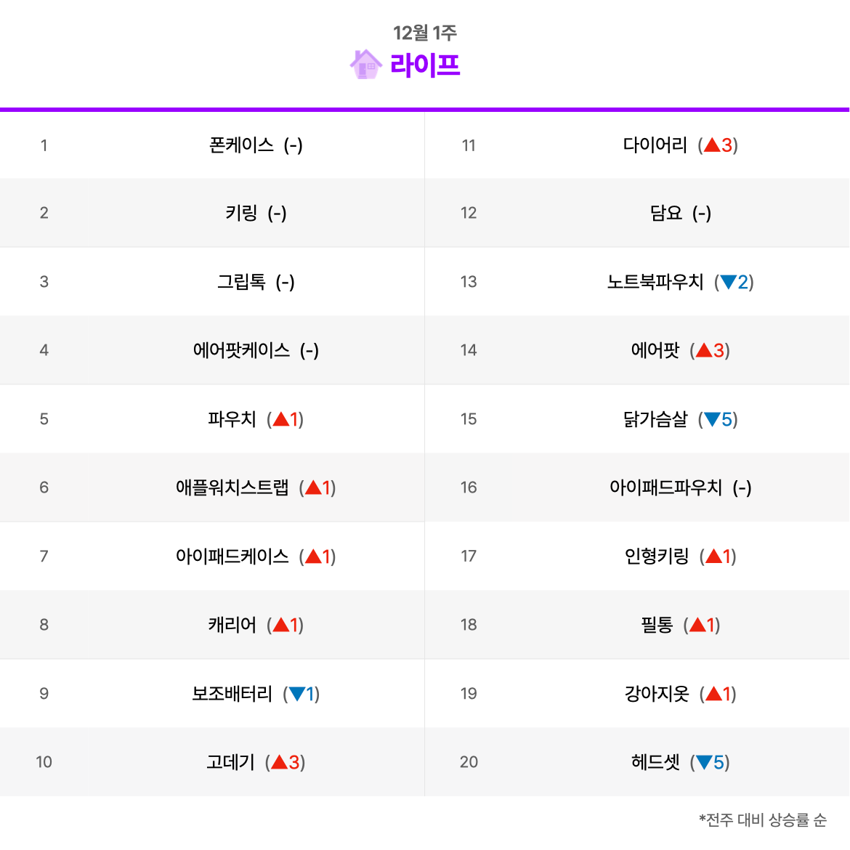Click the red up arrow beside 강아지옷
Viewport: 850px width, 850px height.
pyautogui.click(x=714, y=693)
